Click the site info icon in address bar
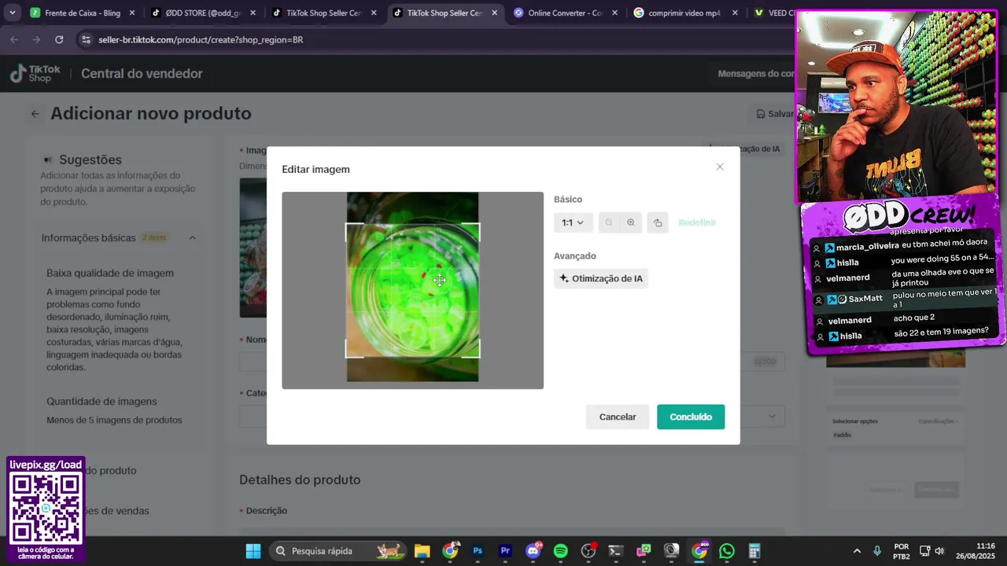Screen dimensions: 1007x566 pos(86,39)
